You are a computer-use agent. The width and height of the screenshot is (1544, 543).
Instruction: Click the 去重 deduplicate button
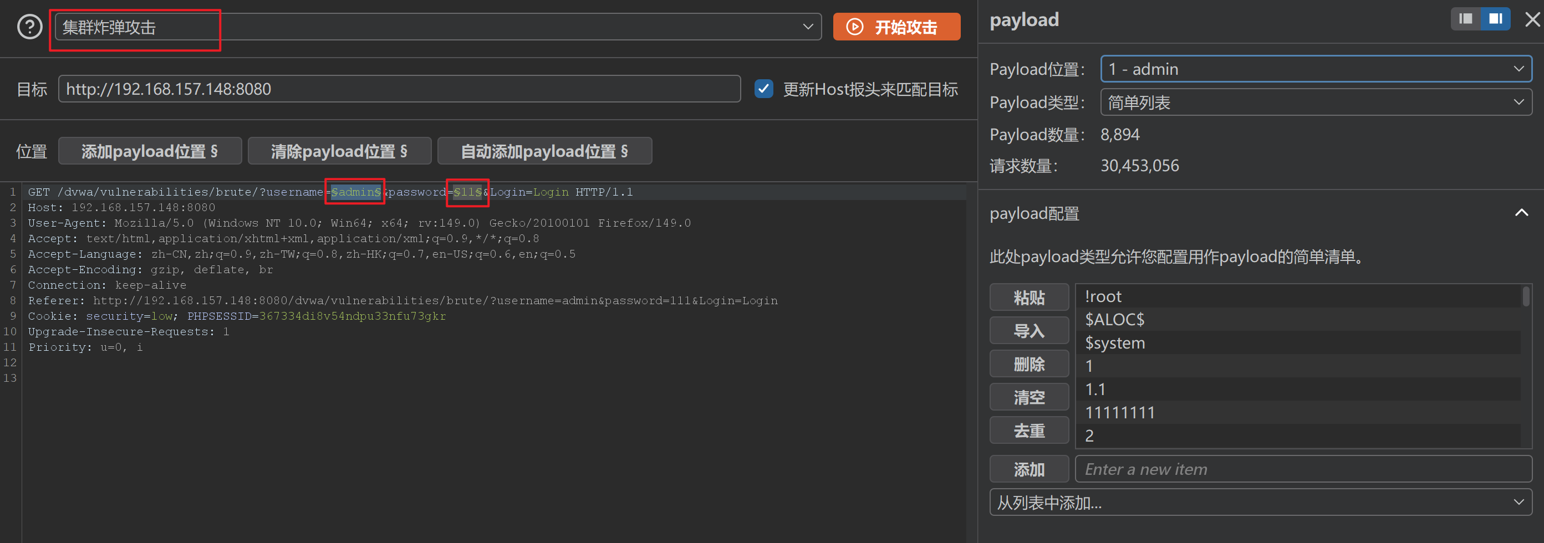tap(1028, 431)
